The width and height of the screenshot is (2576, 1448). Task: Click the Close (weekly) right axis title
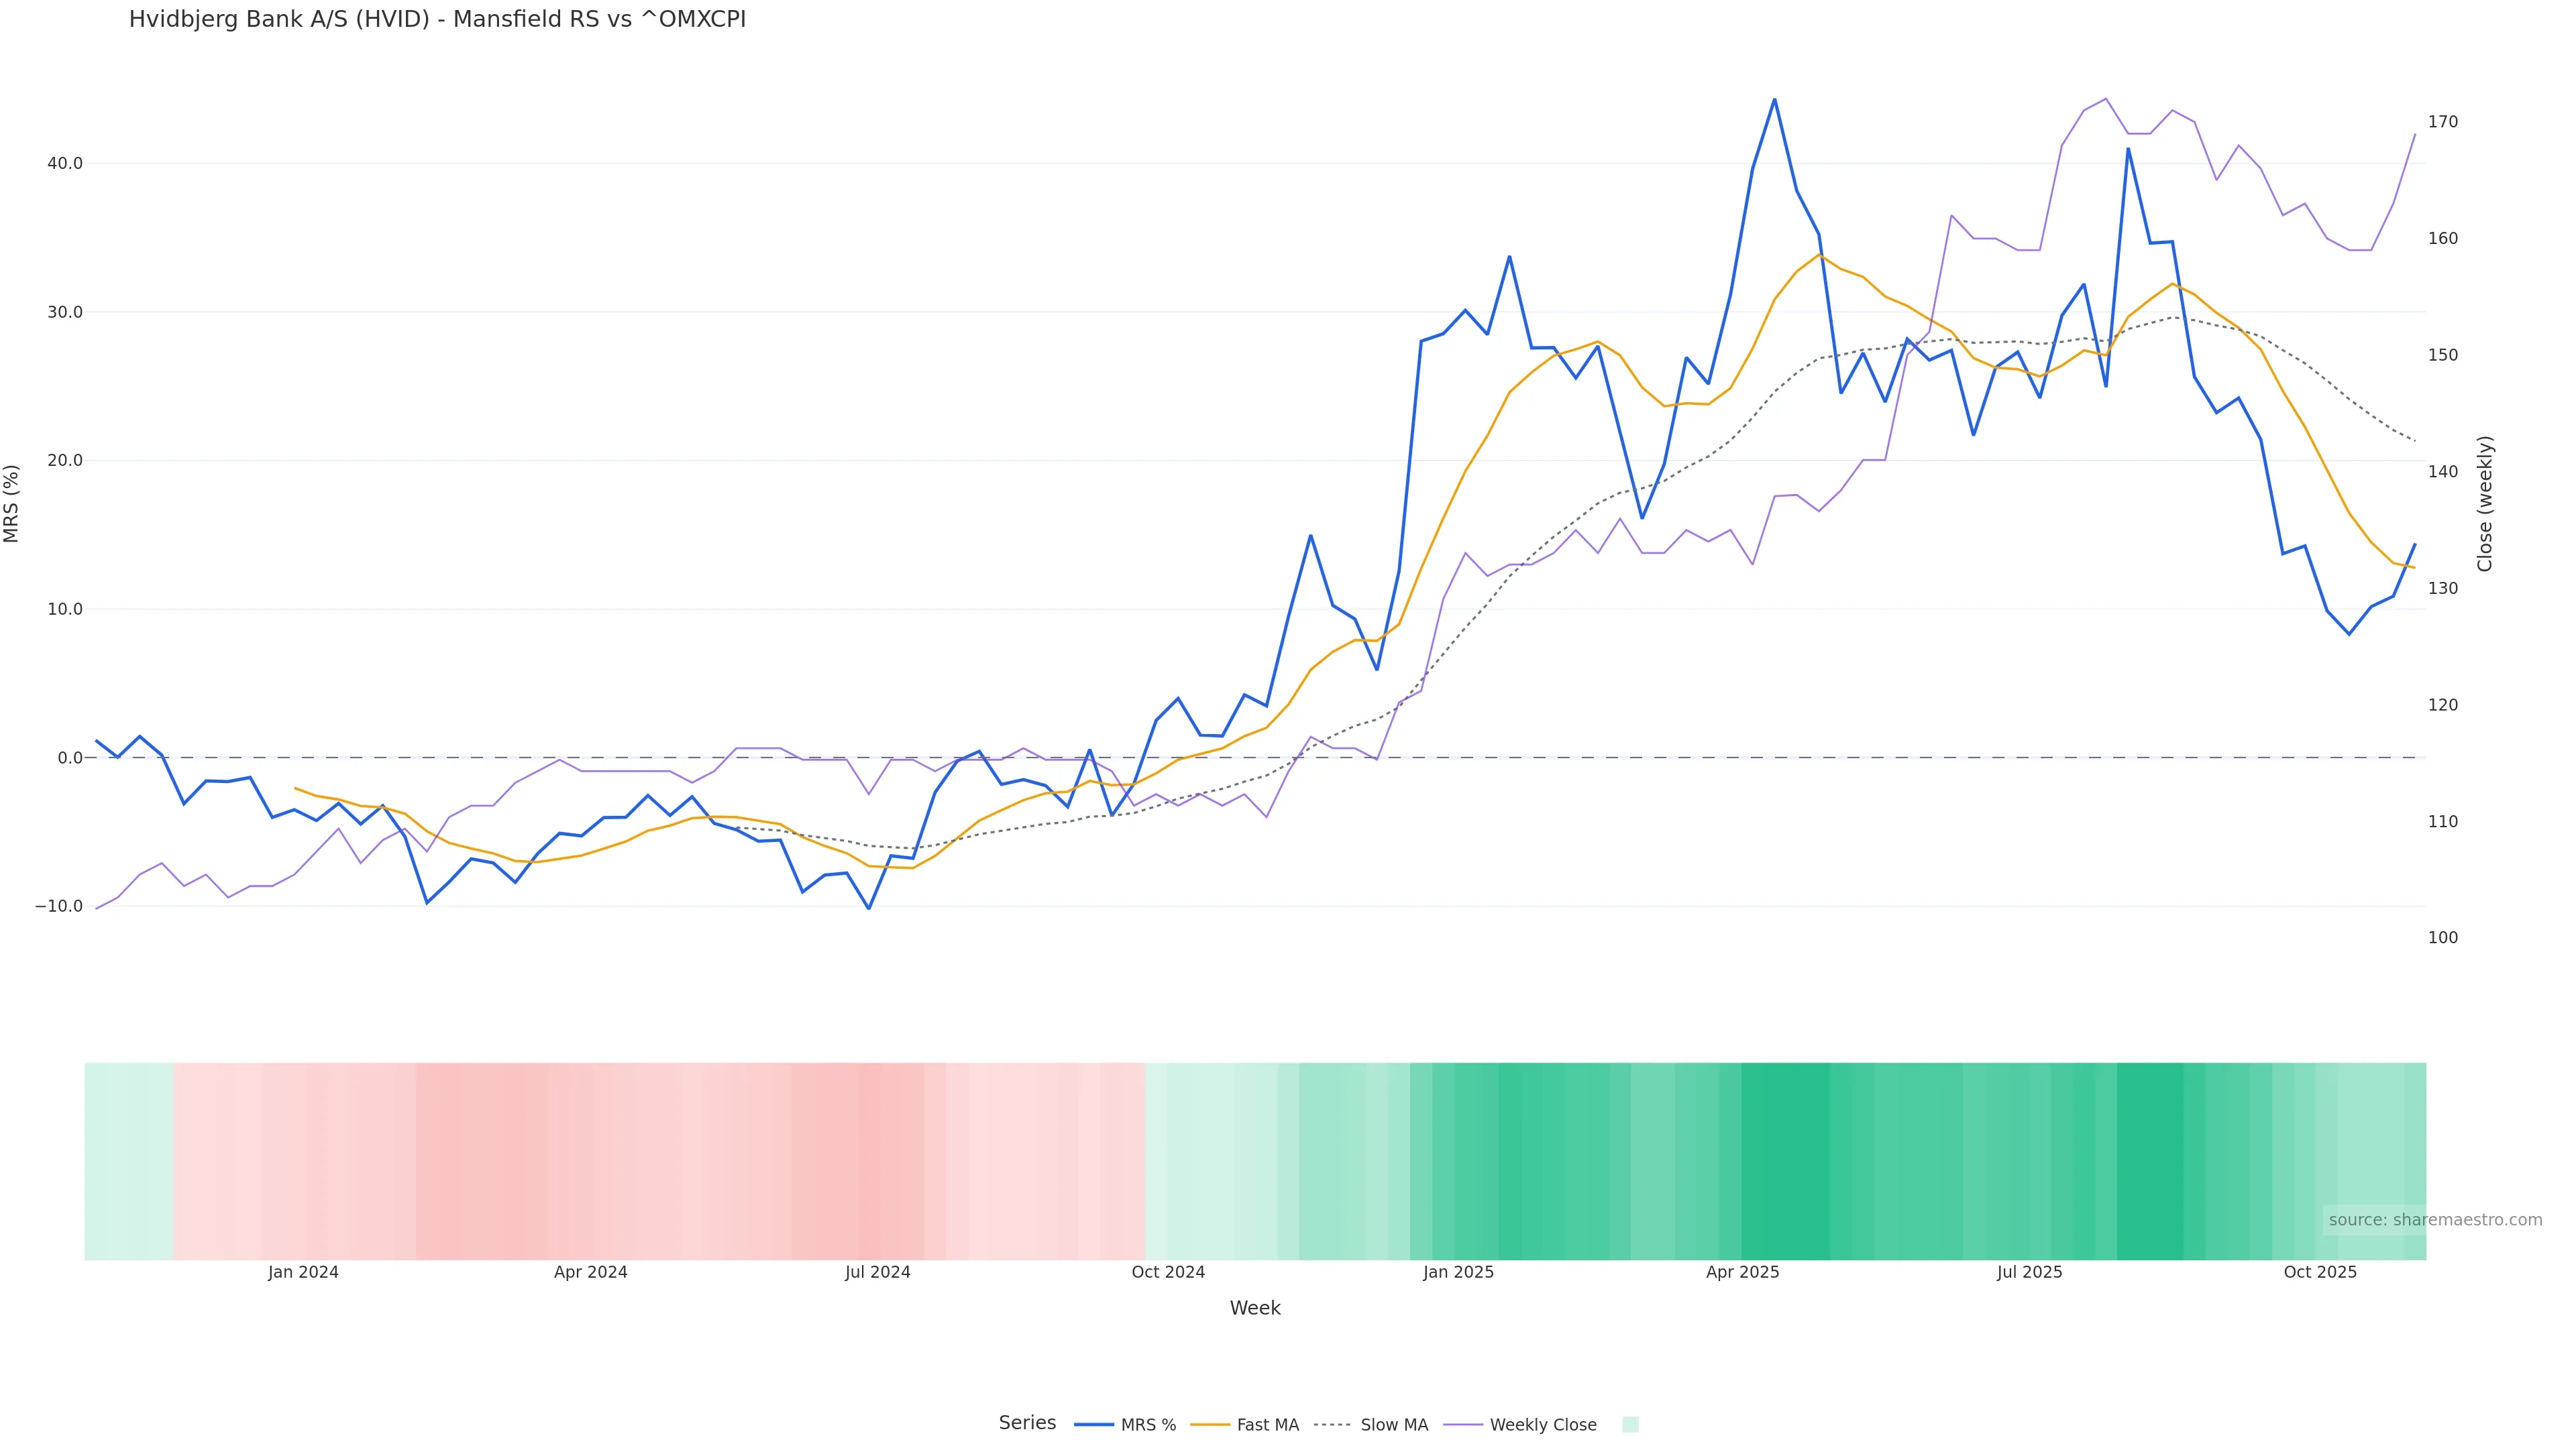pos(2486,503)
